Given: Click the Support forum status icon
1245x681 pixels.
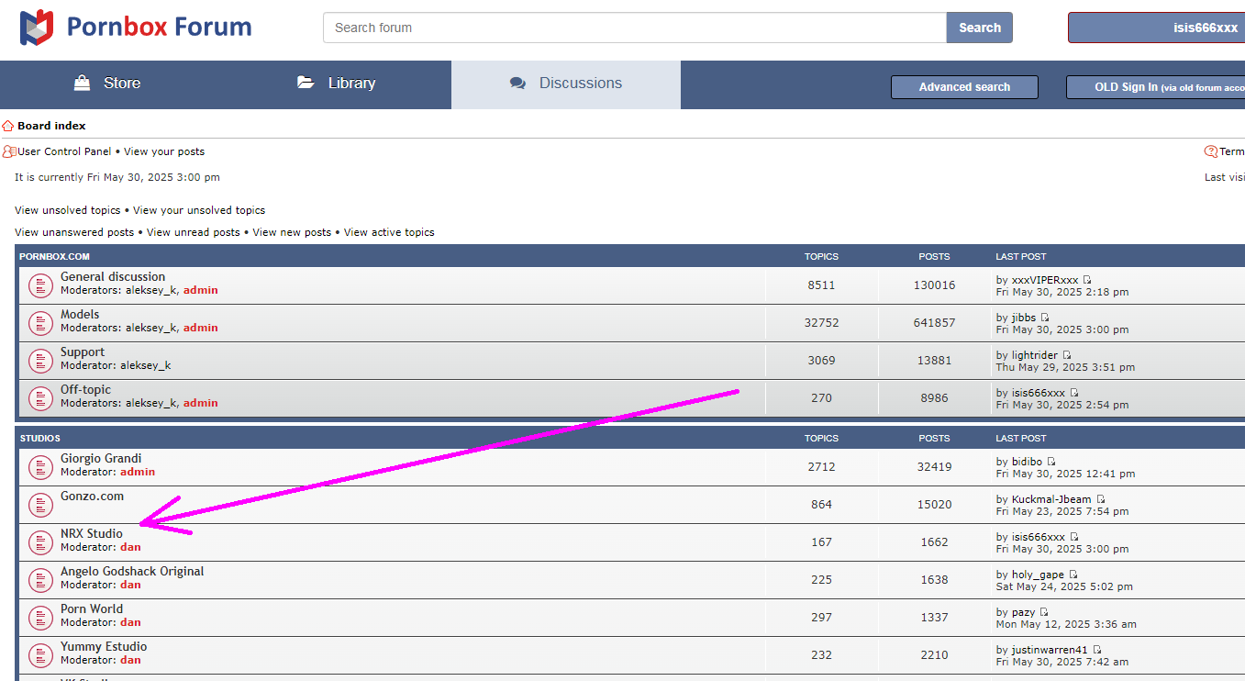Looking at the screenshot, I should click(40, 361).
